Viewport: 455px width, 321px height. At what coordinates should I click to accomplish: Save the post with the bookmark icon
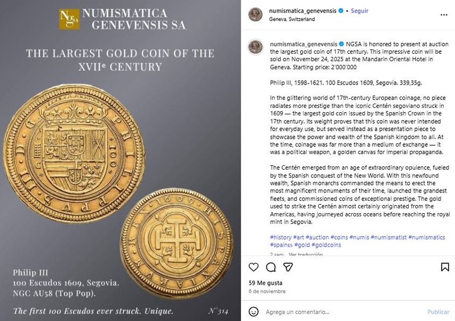(x=445, y=267)
